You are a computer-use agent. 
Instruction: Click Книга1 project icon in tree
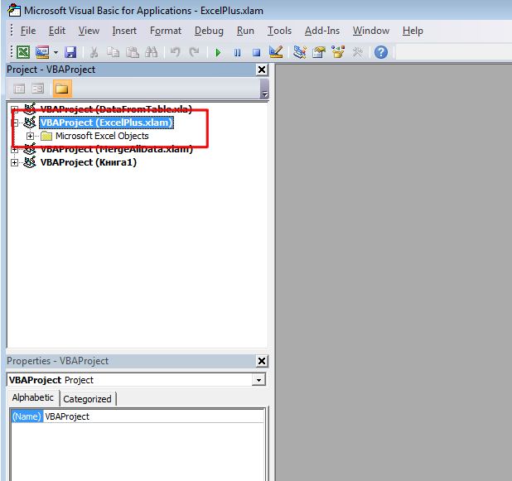point(30,162)
